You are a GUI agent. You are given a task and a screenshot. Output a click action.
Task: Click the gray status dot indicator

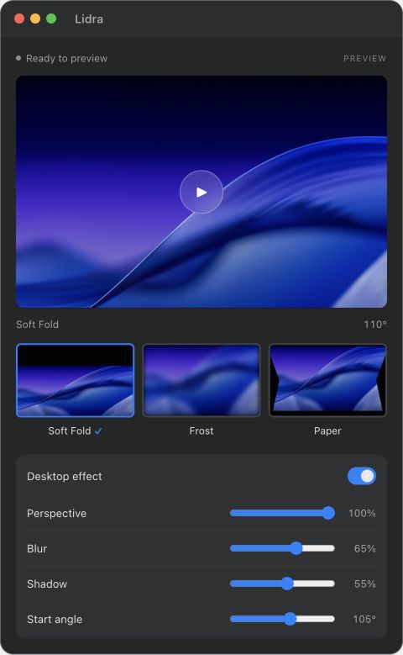click(18, 58)
